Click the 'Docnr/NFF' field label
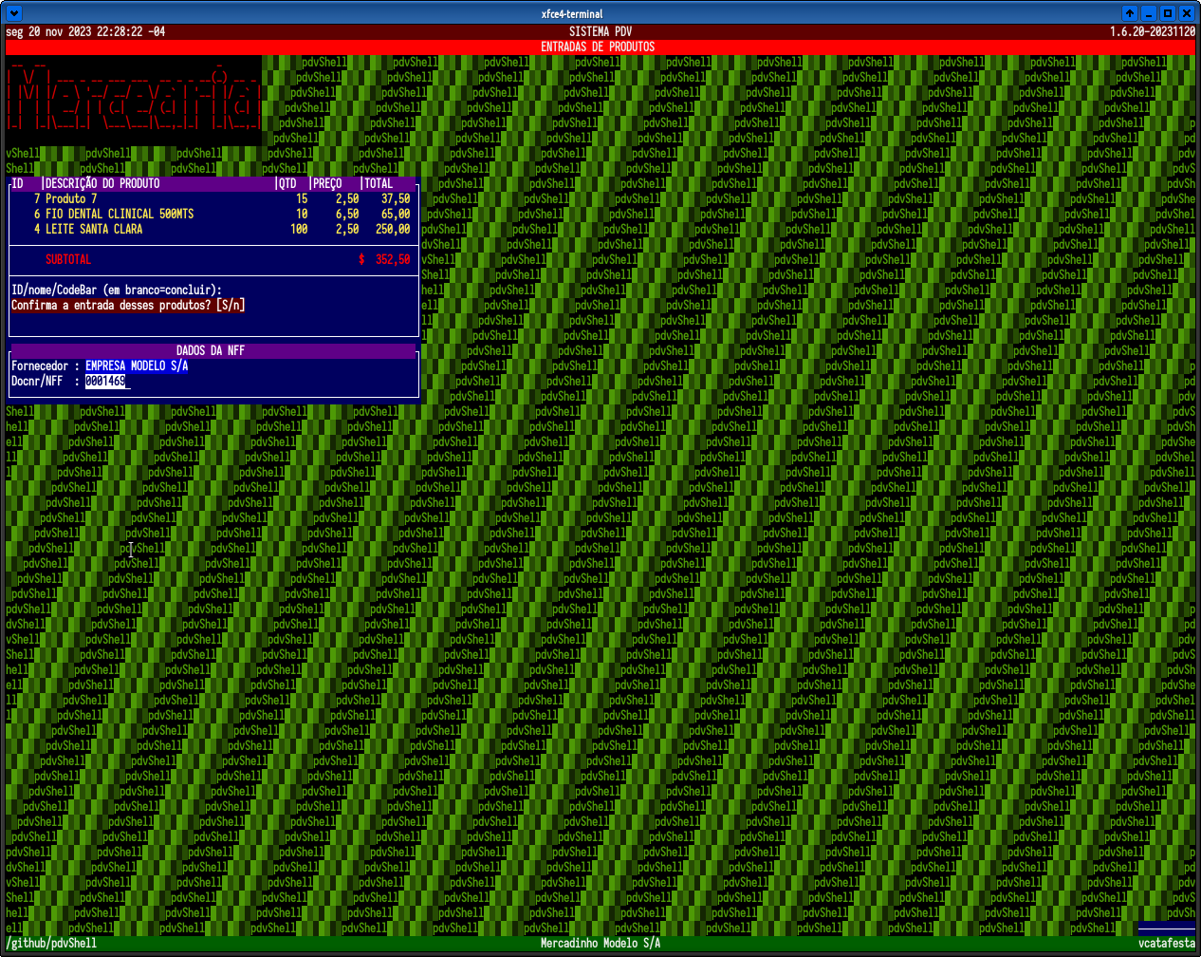This screenshot has width=1201, height=957. (37, 381)
